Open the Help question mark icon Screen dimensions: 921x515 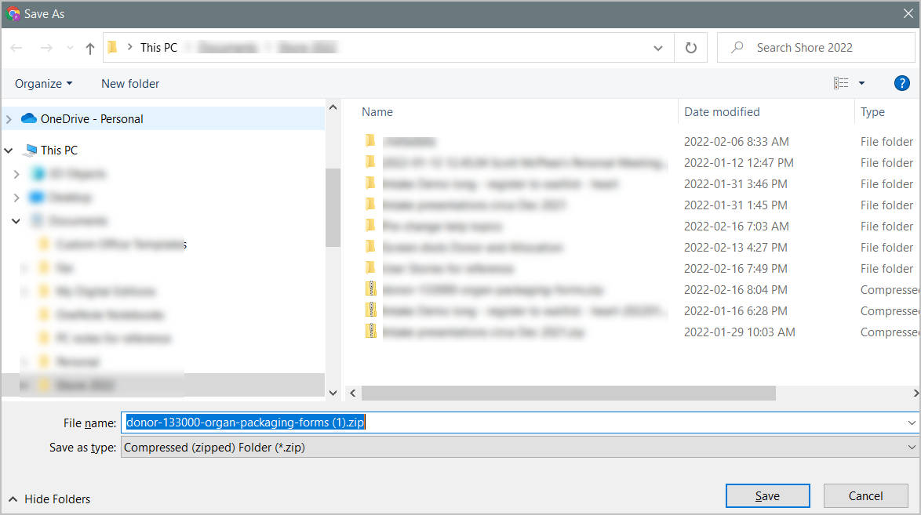click(x=901, y=83)
